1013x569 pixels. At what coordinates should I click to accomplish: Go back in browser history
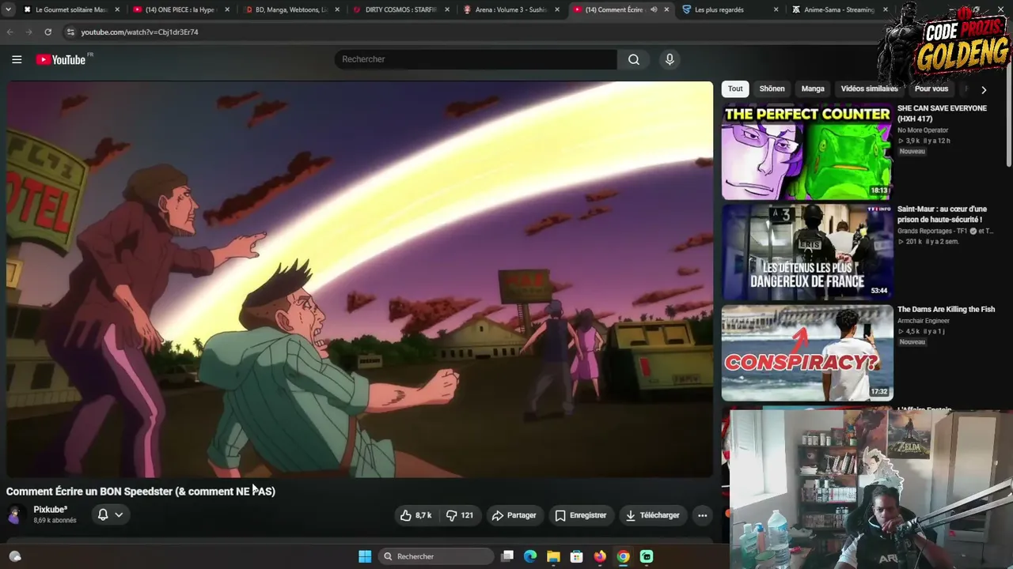point(9,32)
